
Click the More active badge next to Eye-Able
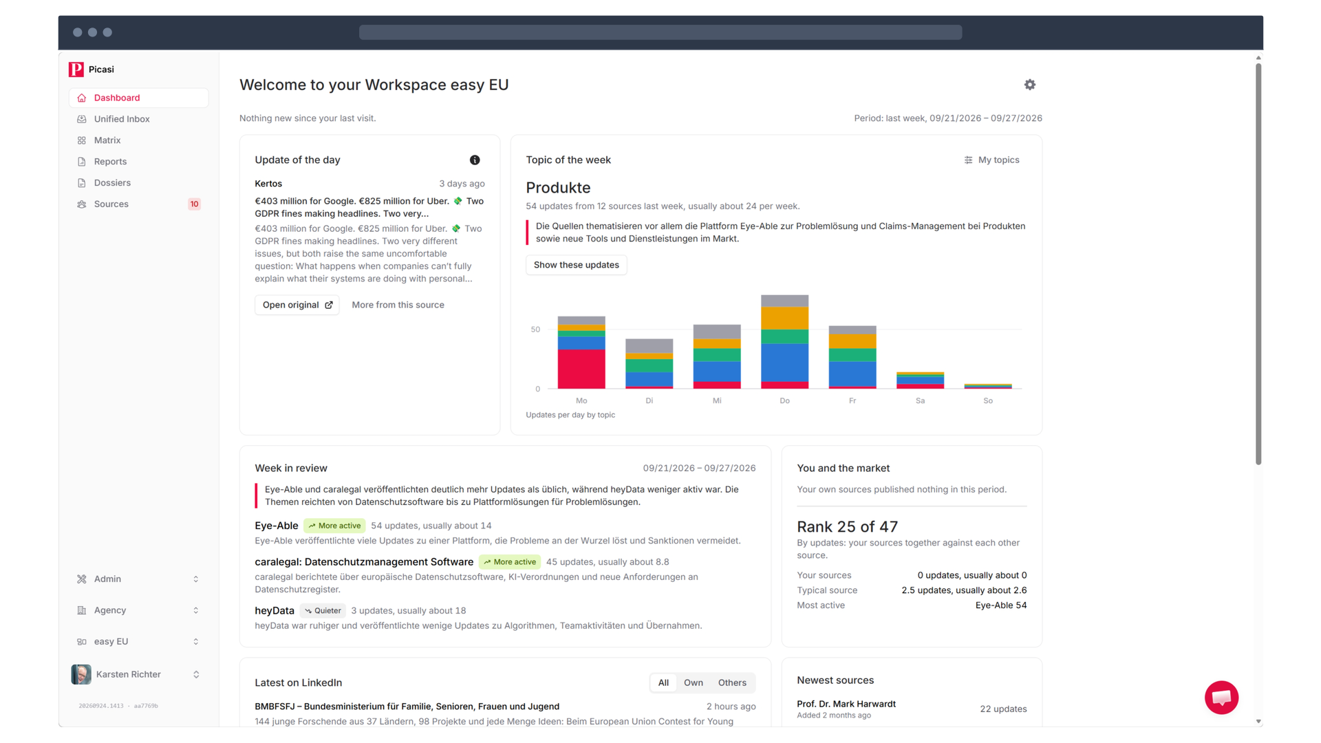point(334,526)
